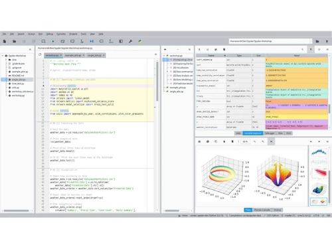332x249 pixels.
Task: Open the IPython Console tab
Action: point(262,210)
